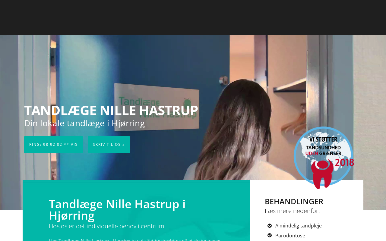Open the Parodontose treatment link
Image resolution: width=386 pixels, height=241 pixels.
point(290,236)
